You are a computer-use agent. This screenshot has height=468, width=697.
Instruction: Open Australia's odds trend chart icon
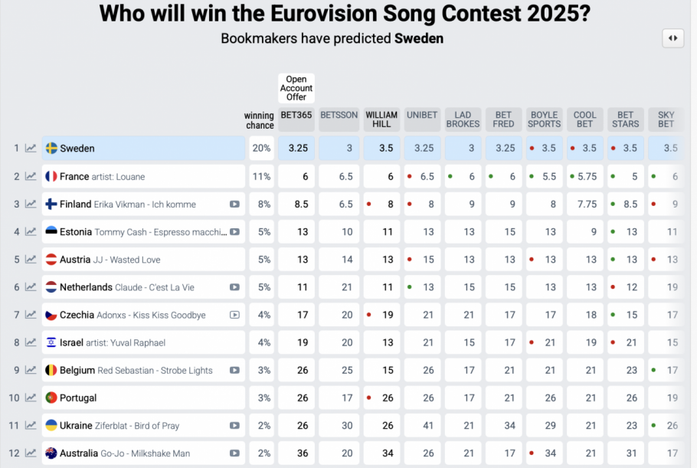pos(30,453)
